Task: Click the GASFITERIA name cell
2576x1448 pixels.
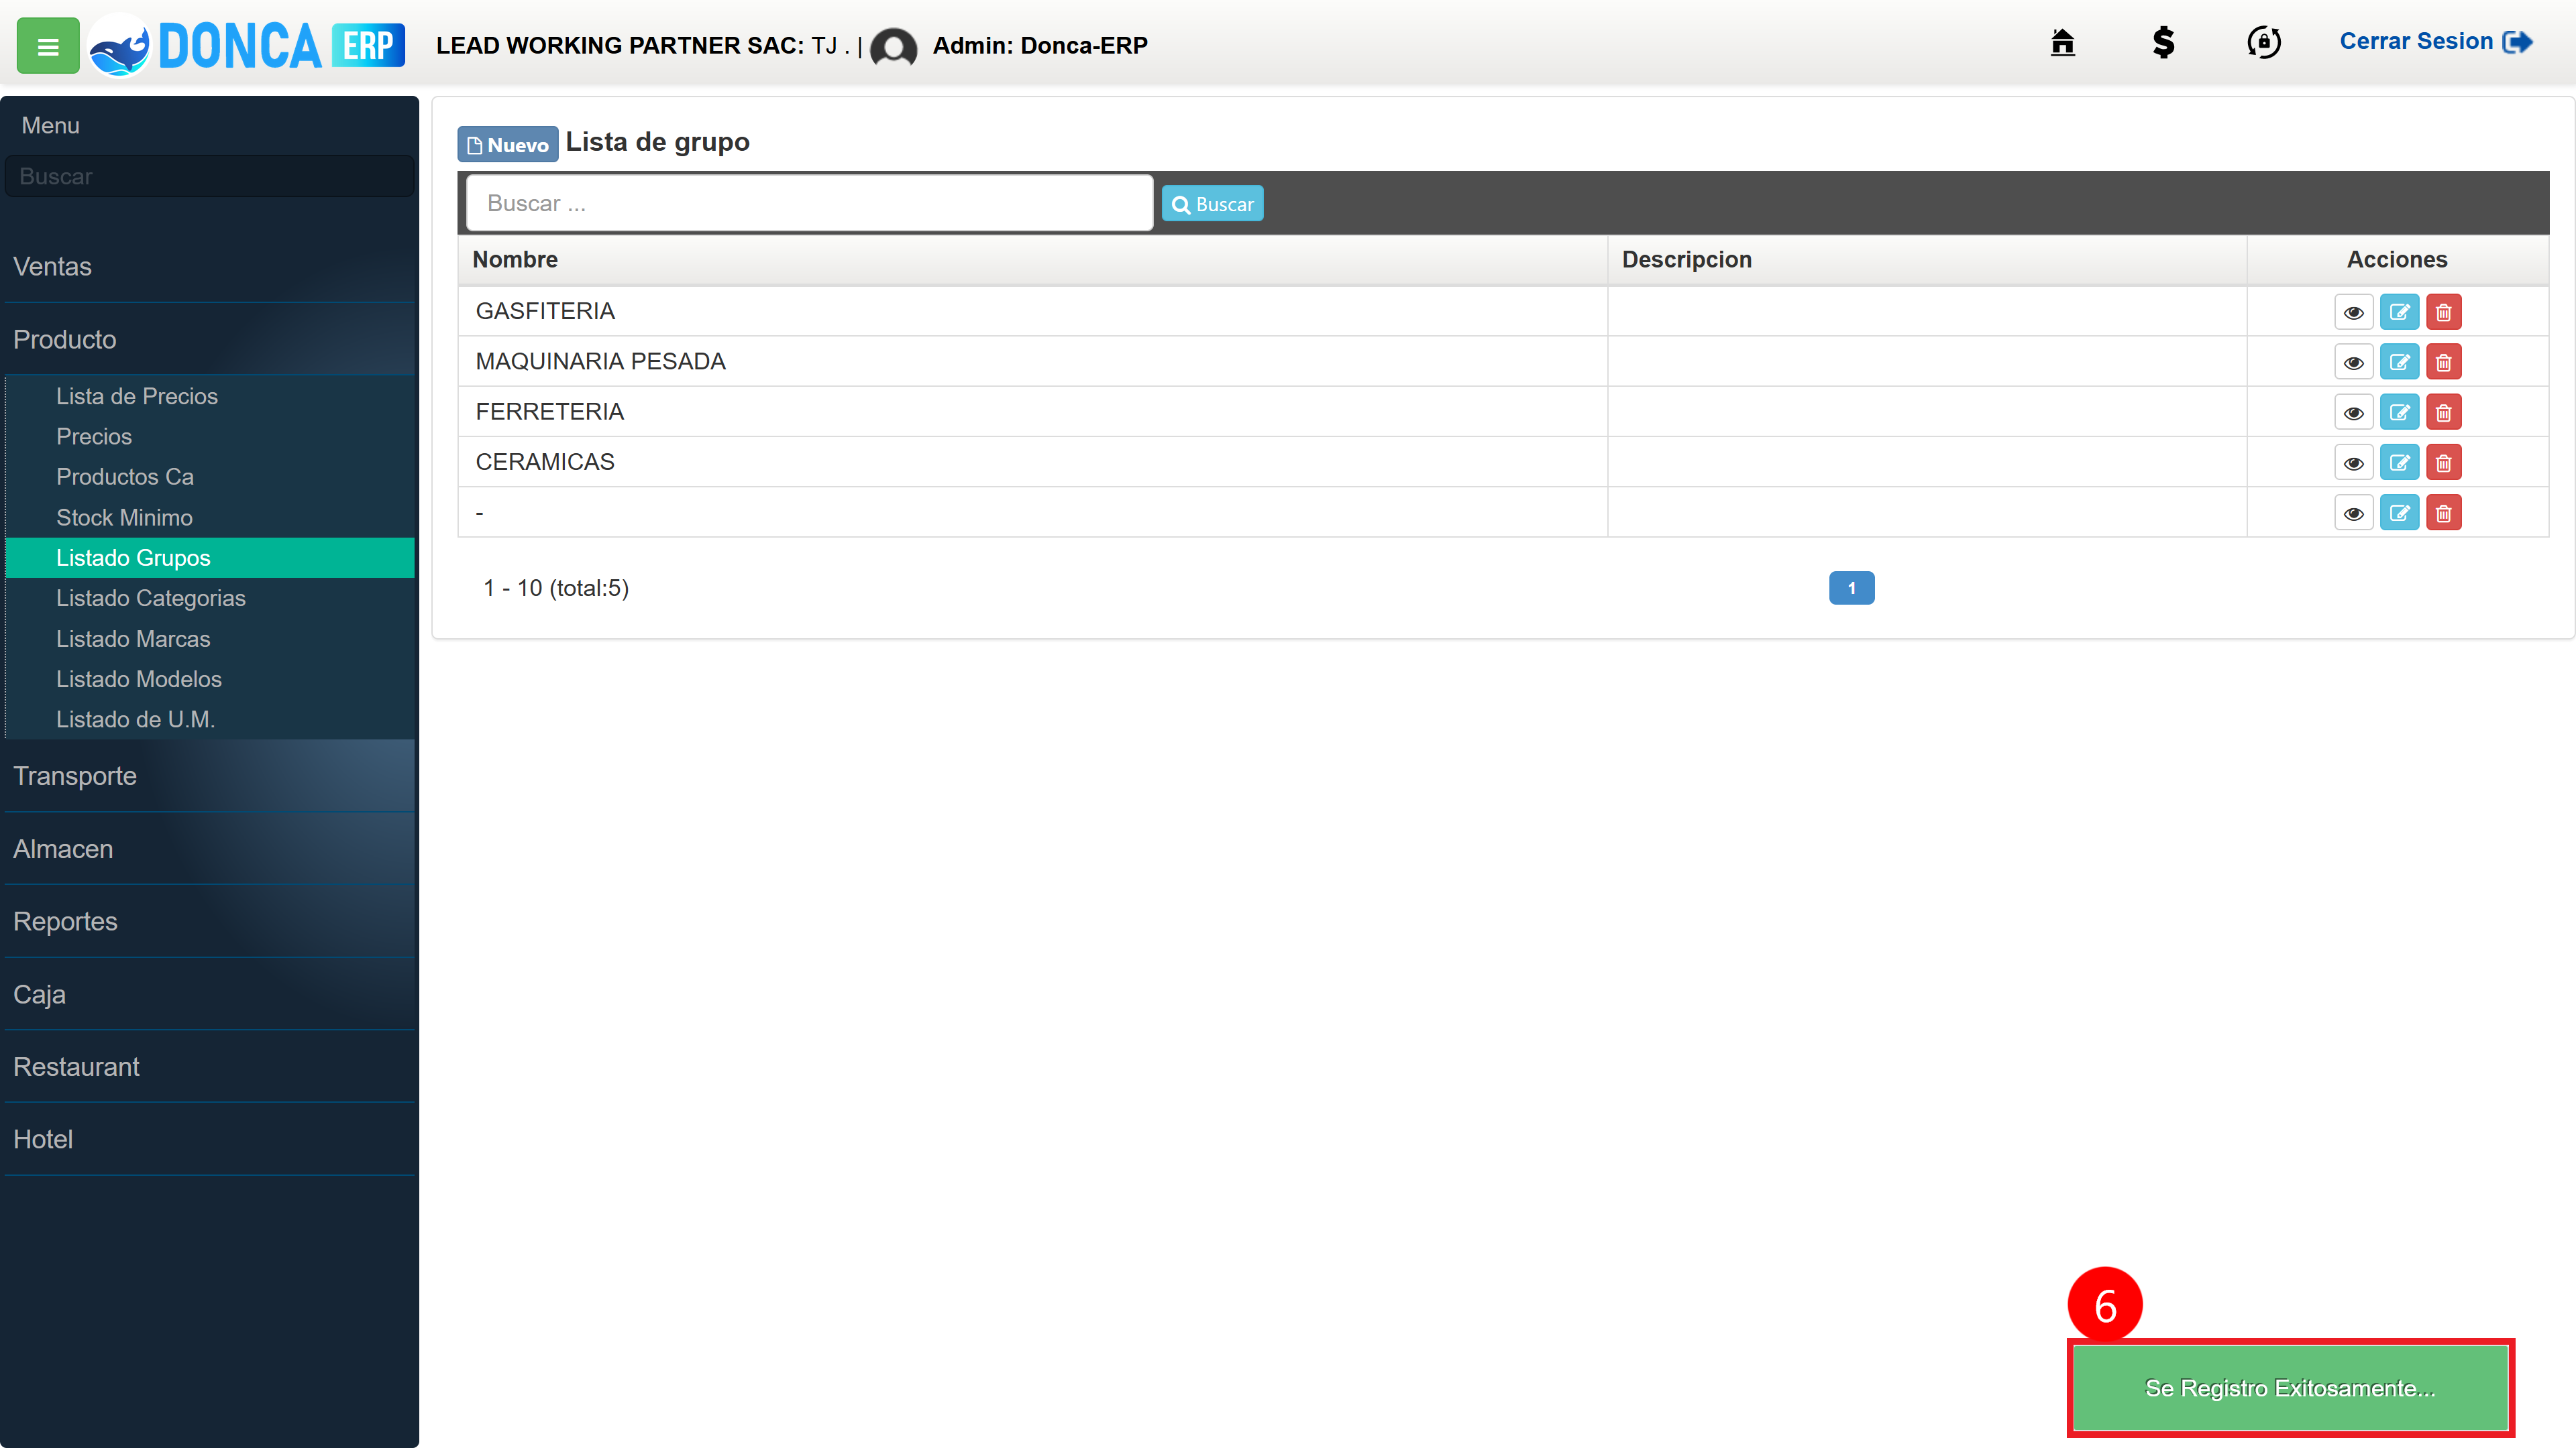Action: pyautogui.click(x=1033, y=312)
